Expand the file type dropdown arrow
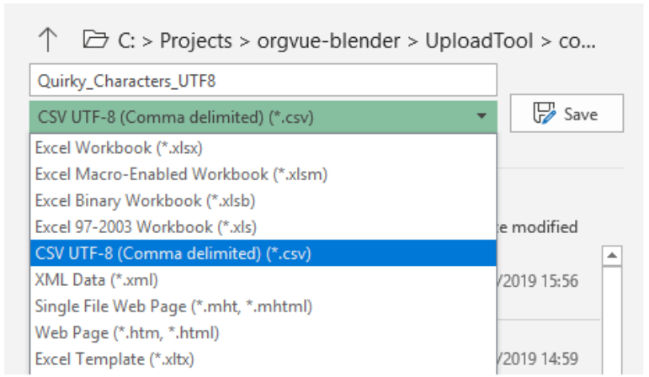The height and width of the screenshot is (377, 649). (481, 116)
